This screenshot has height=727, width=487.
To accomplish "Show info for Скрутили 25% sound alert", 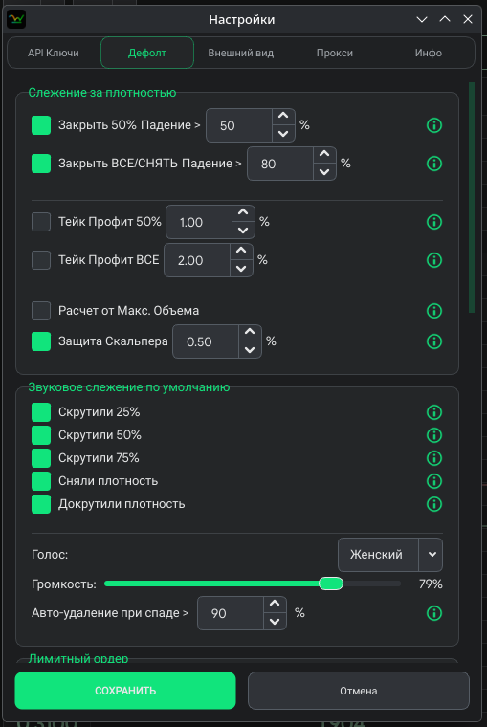I will 434,412.
